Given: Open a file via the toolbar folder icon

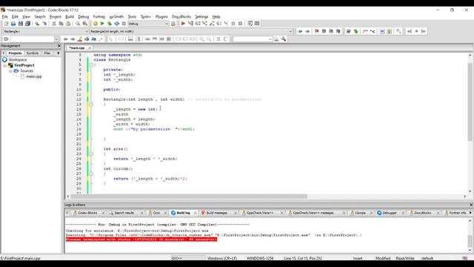Looking at the screenshot, I should pos(13,24).
